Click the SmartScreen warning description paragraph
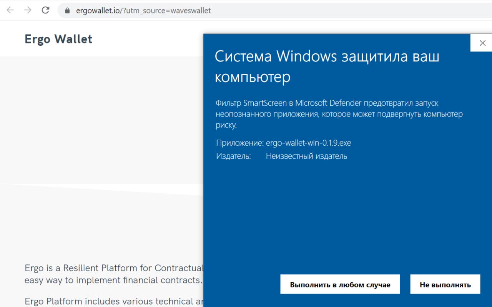The width and height of the screenshot is (492, 307). pos(339,114)
